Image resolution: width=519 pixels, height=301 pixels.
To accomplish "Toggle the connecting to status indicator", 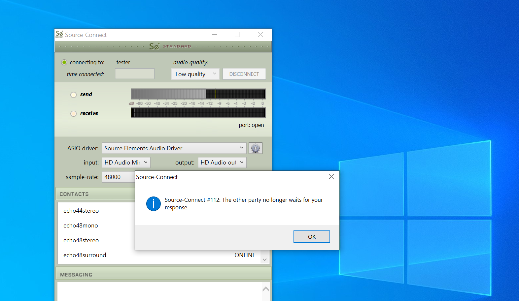I will pos(64,62).
